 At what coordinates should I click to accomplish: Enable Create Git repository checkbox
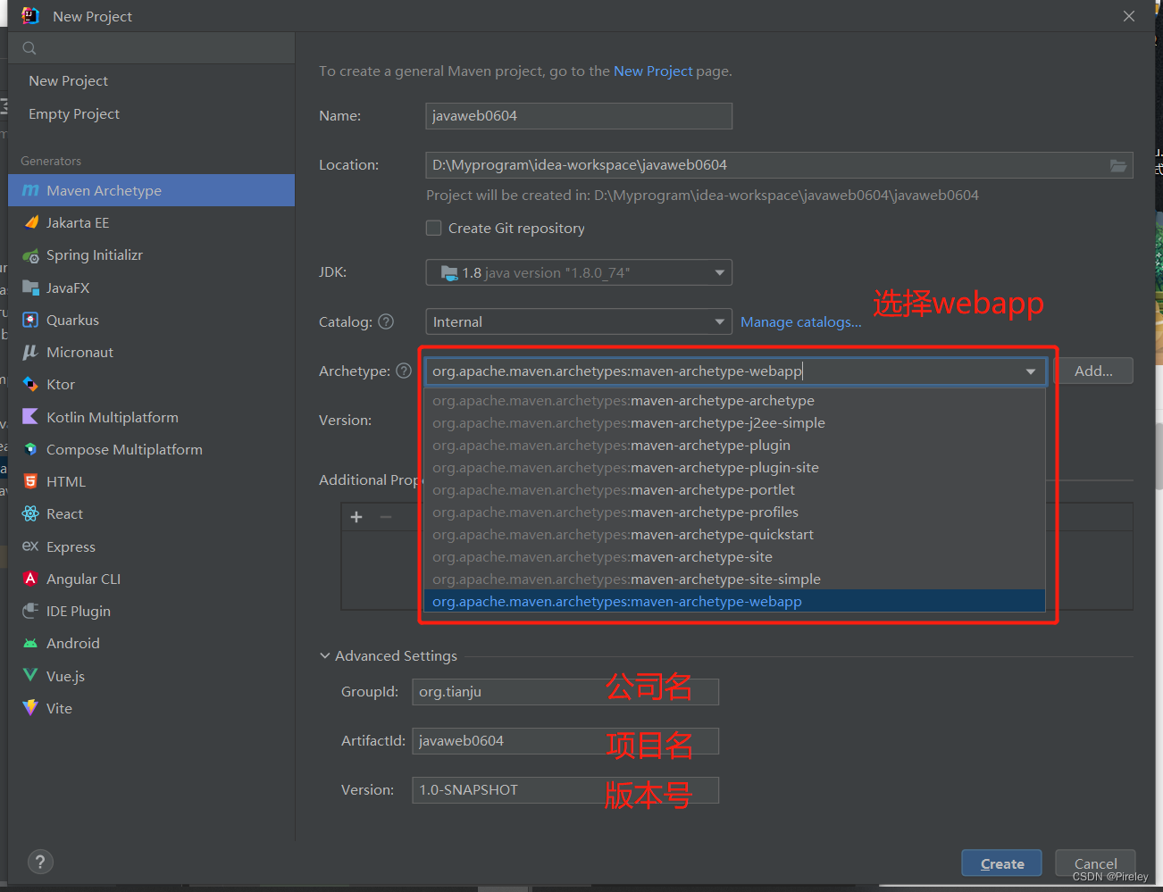pos(434,228)
